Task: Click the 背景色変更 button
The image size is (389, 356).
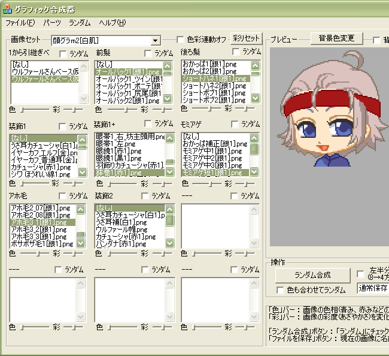Action: tap(336, 38)
